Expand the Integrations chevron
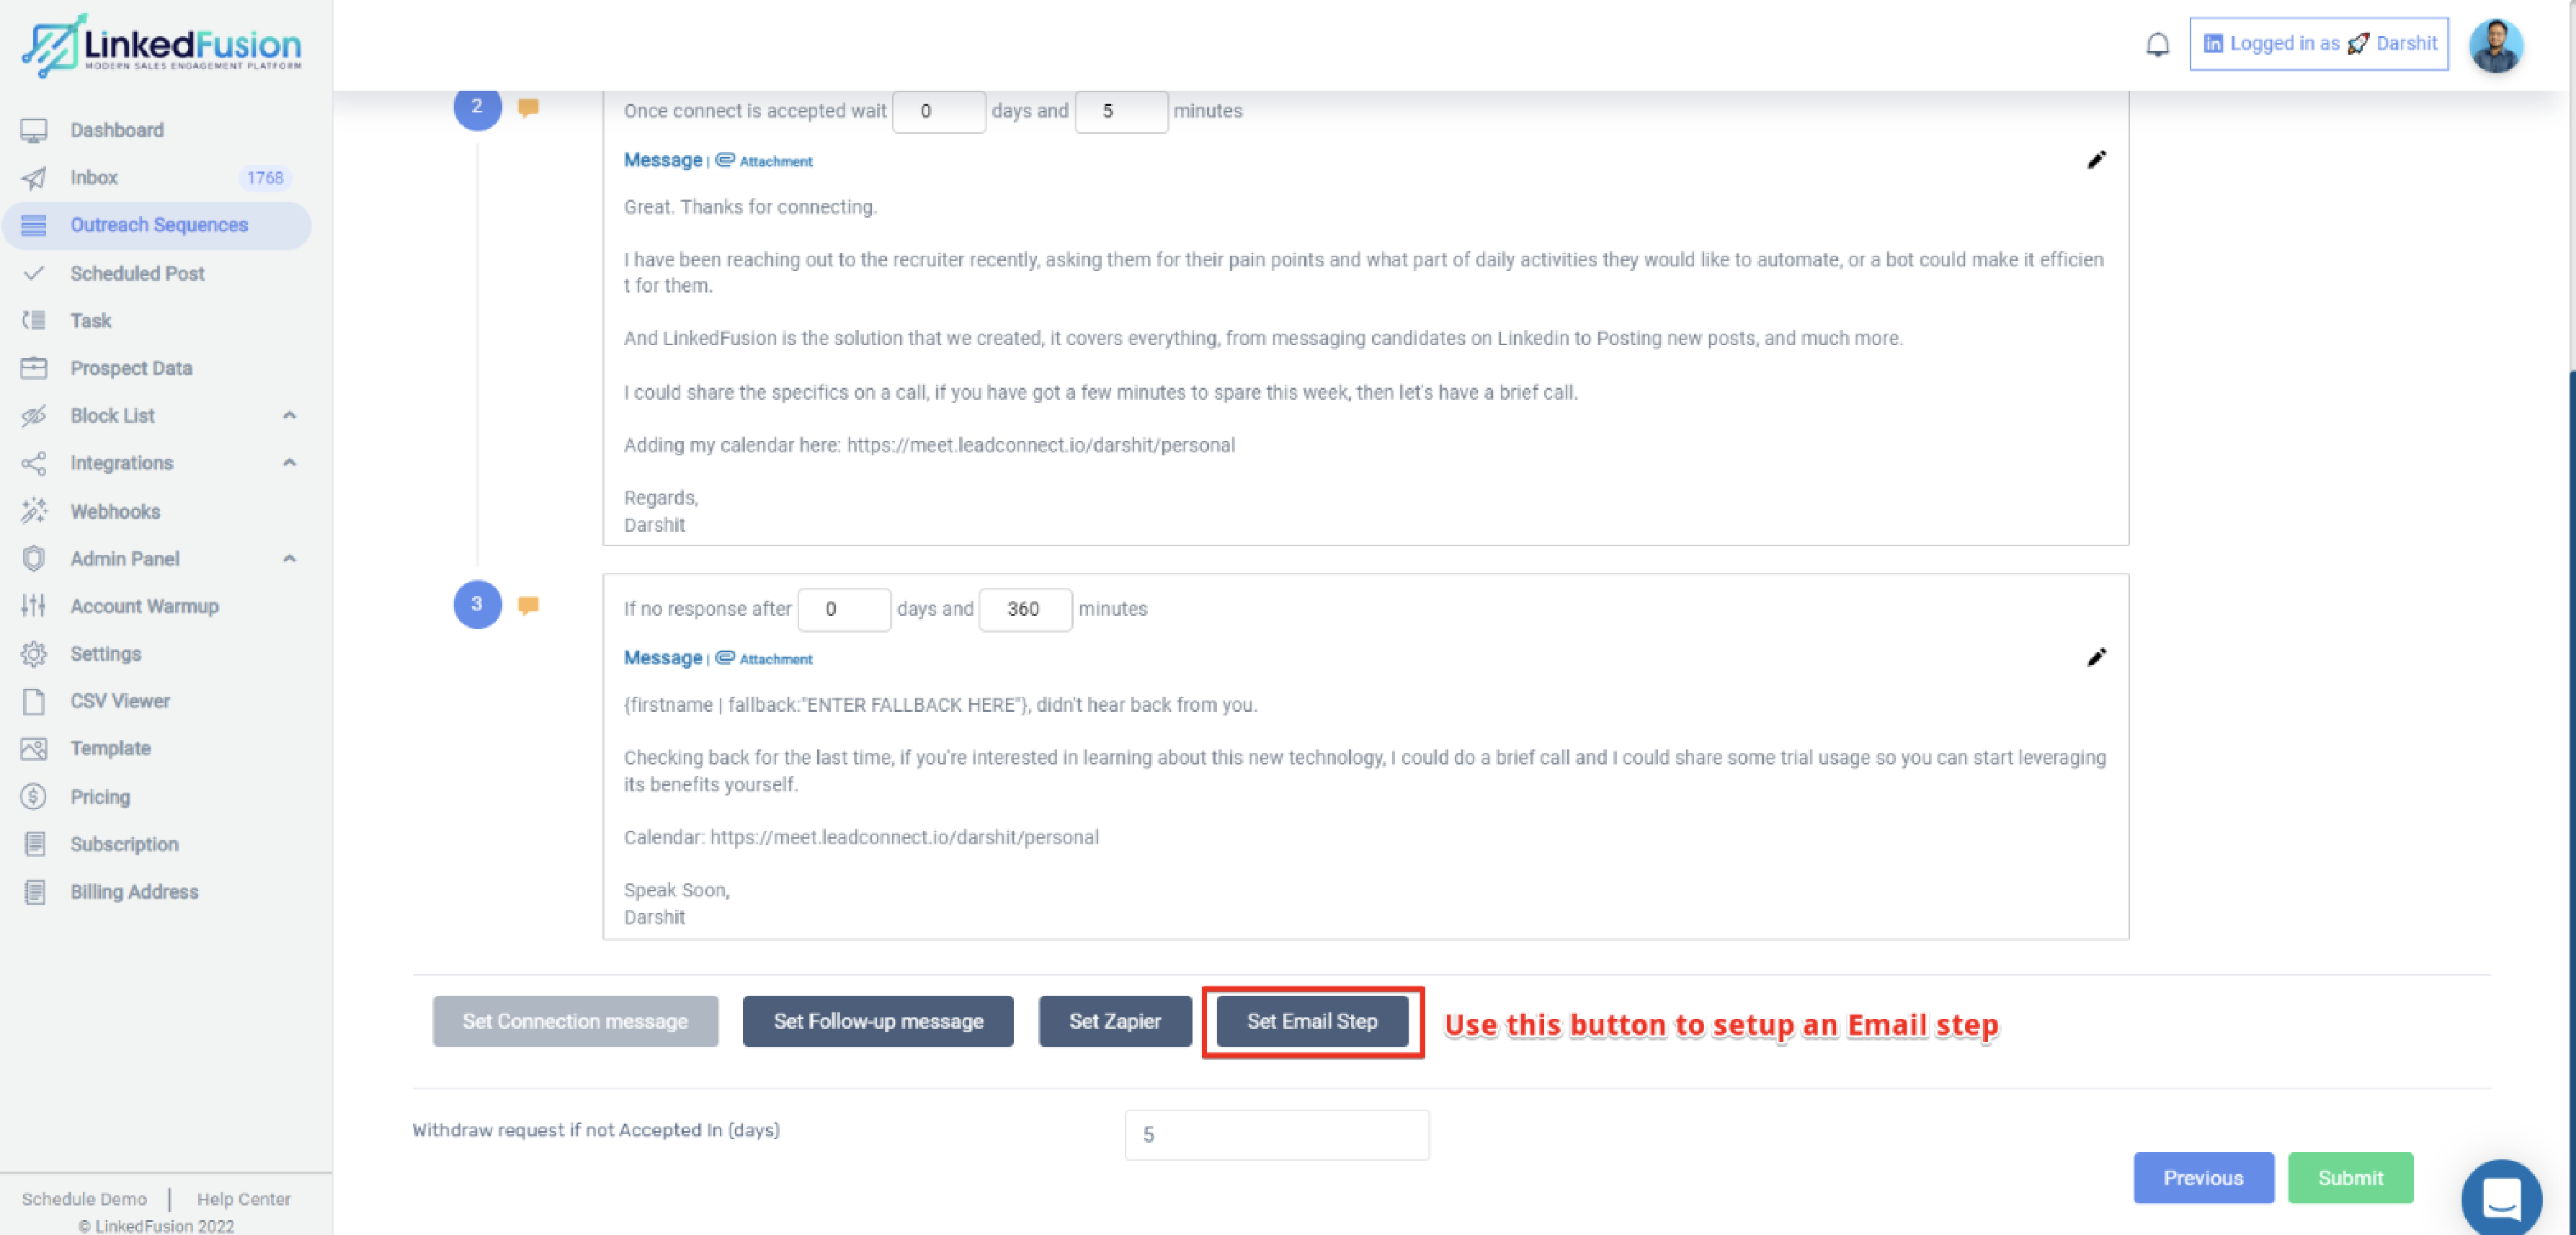 [x=289, y=462]
